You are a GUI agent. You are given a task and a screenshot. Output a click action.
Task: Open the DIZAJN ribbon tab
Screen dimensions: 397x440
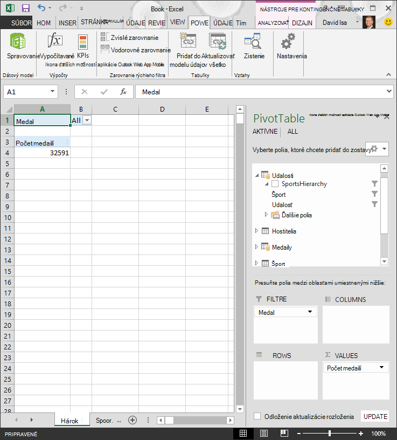pyautogui.click(x=302, y=23)
